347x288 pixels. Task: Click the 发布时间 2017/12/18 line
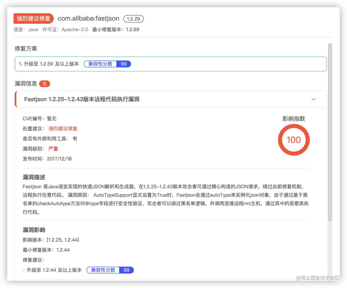pos(47,159)
